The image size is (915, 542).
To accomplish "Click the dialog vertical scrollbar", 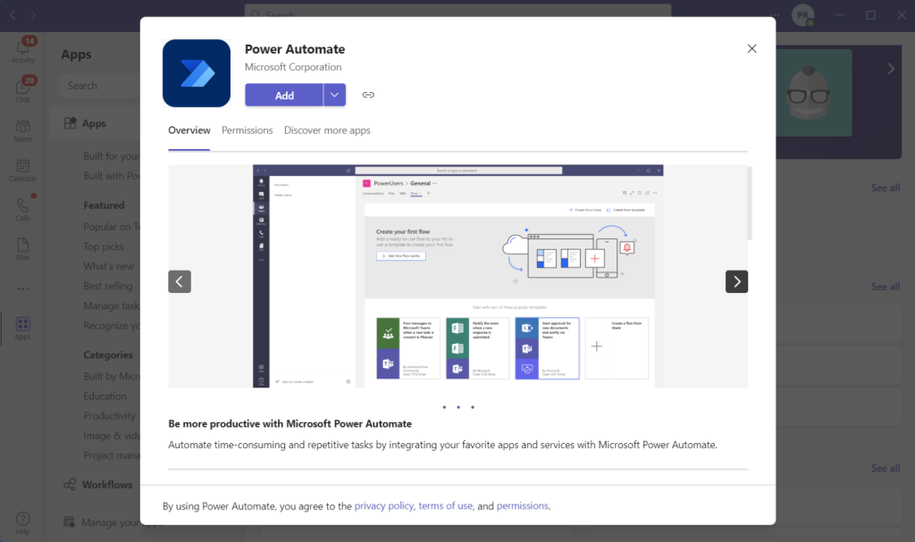I will click(x=750, y=203).
